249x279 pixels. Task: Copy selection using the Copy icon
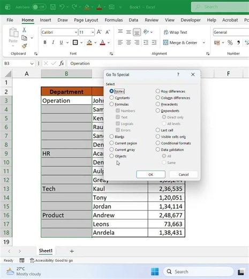pyautogui.click(x=24, y=38)
